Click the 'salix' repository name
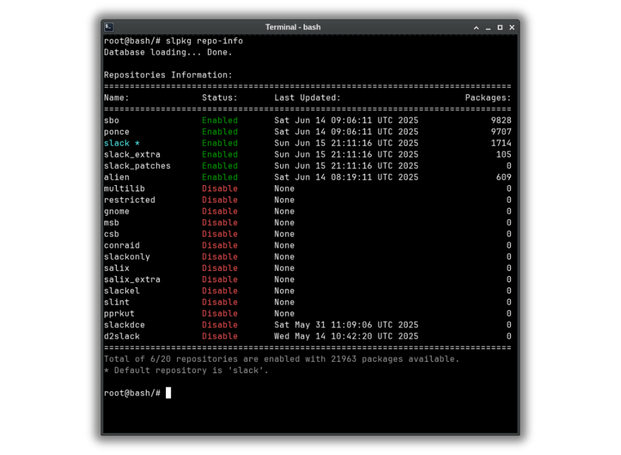The height and width of the screenshot is (455, 621). click(x=117, y=268)
